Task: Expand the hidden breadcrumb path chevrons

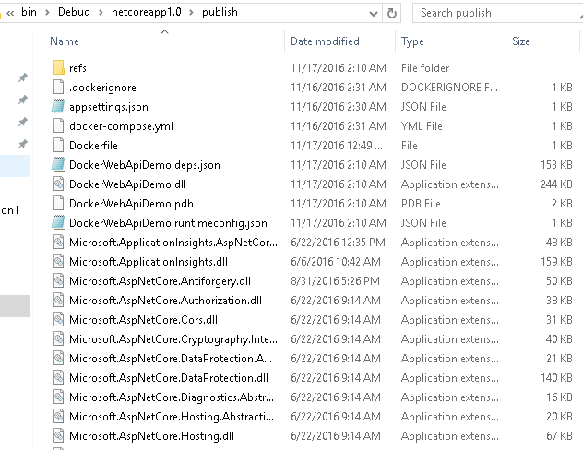Action: coord(10,14)
